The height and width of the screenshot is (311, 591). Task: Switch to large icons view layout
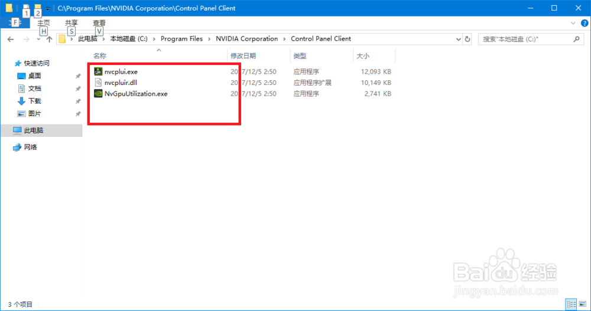coord(583,304)
